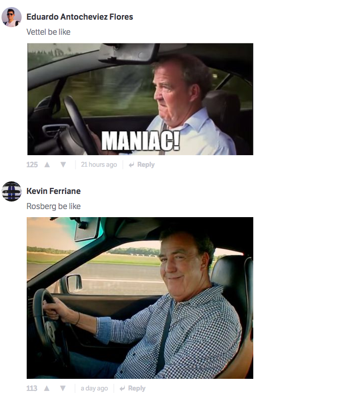This screenshot has width=355, height=399.
Task: Downvote the "Vettel be like" comment
Action: [63, 165]
